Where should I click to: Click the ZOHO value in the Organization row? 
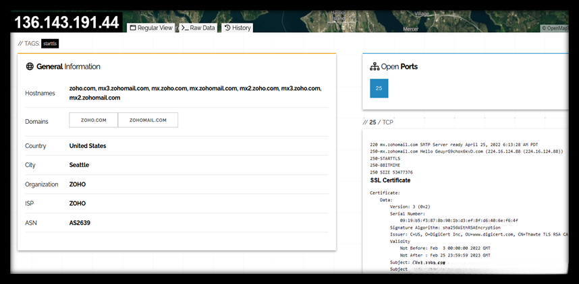coord(78,184)
